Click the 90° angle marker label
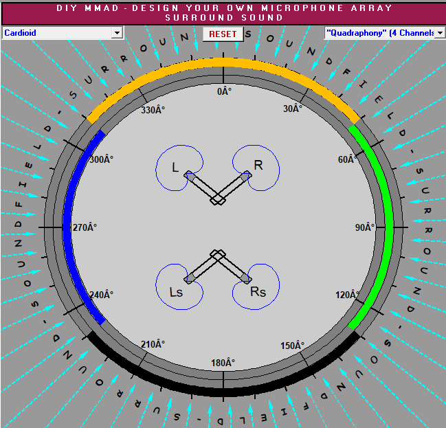446x428 pixels. [x=364, y=227]
